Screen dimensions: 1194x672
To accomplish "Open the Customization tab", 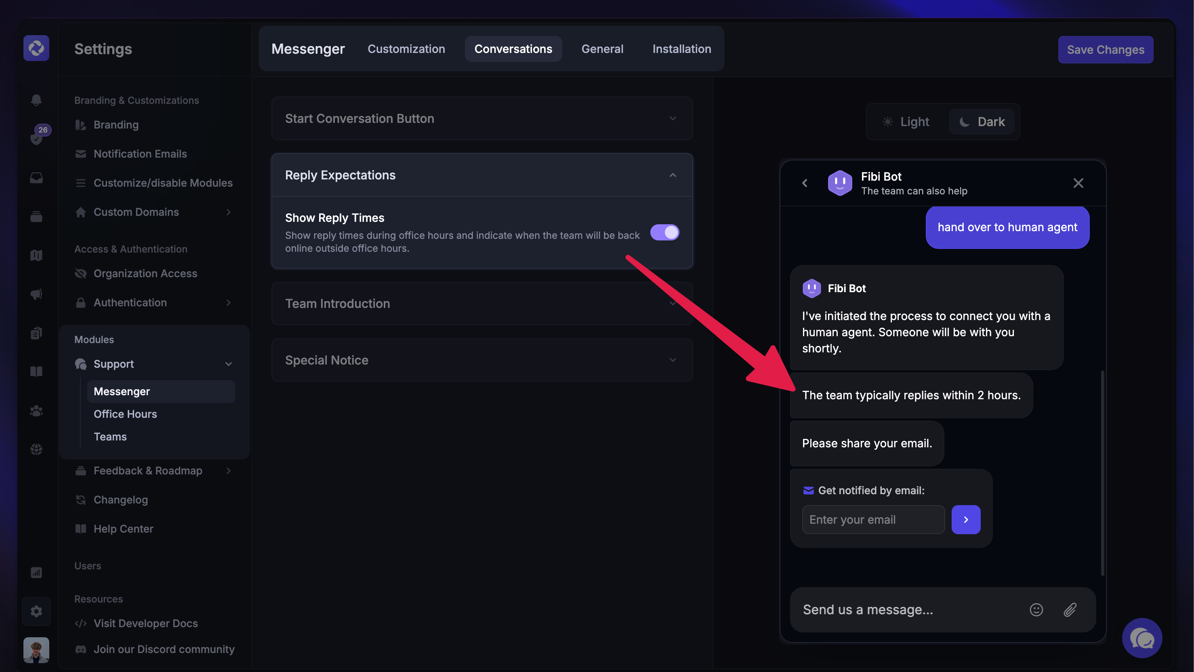I will click(406, 49).
